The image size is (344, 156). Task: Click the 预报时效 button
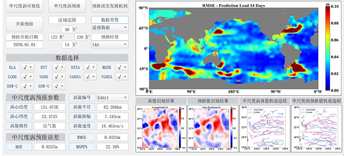(x=110, y=37)
